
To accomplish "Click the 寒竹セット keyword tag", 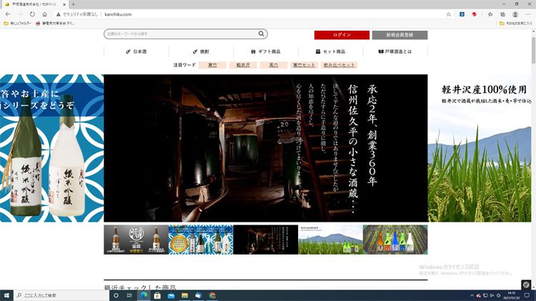I will [304, 65].
